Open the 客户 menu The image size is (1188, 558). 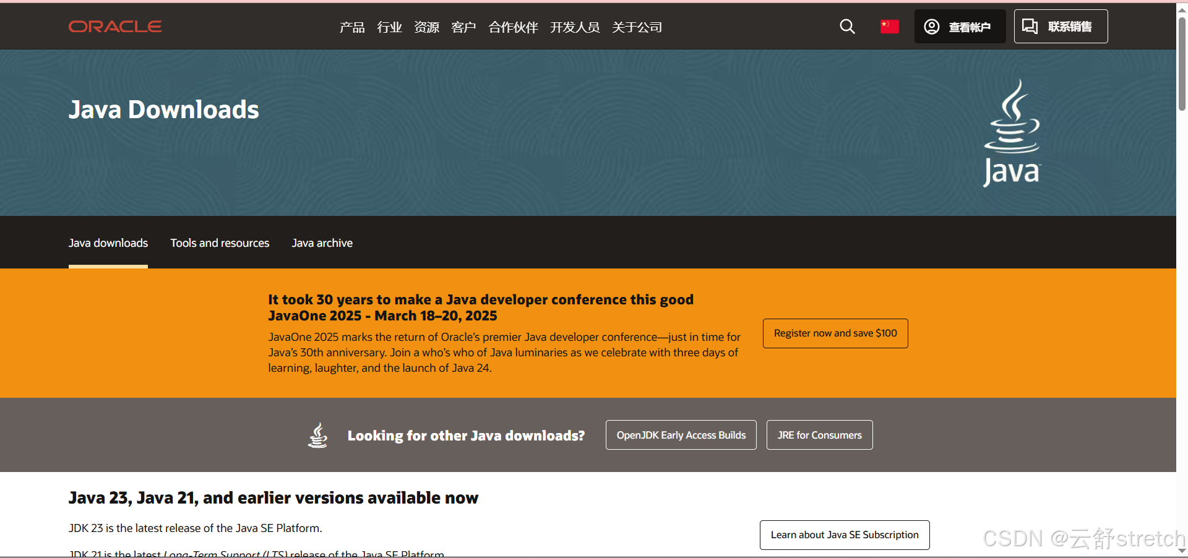[x=463, y=27]
